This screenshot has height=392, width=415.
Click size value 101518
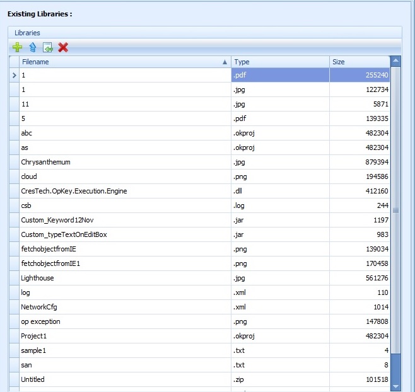point(377,379)
